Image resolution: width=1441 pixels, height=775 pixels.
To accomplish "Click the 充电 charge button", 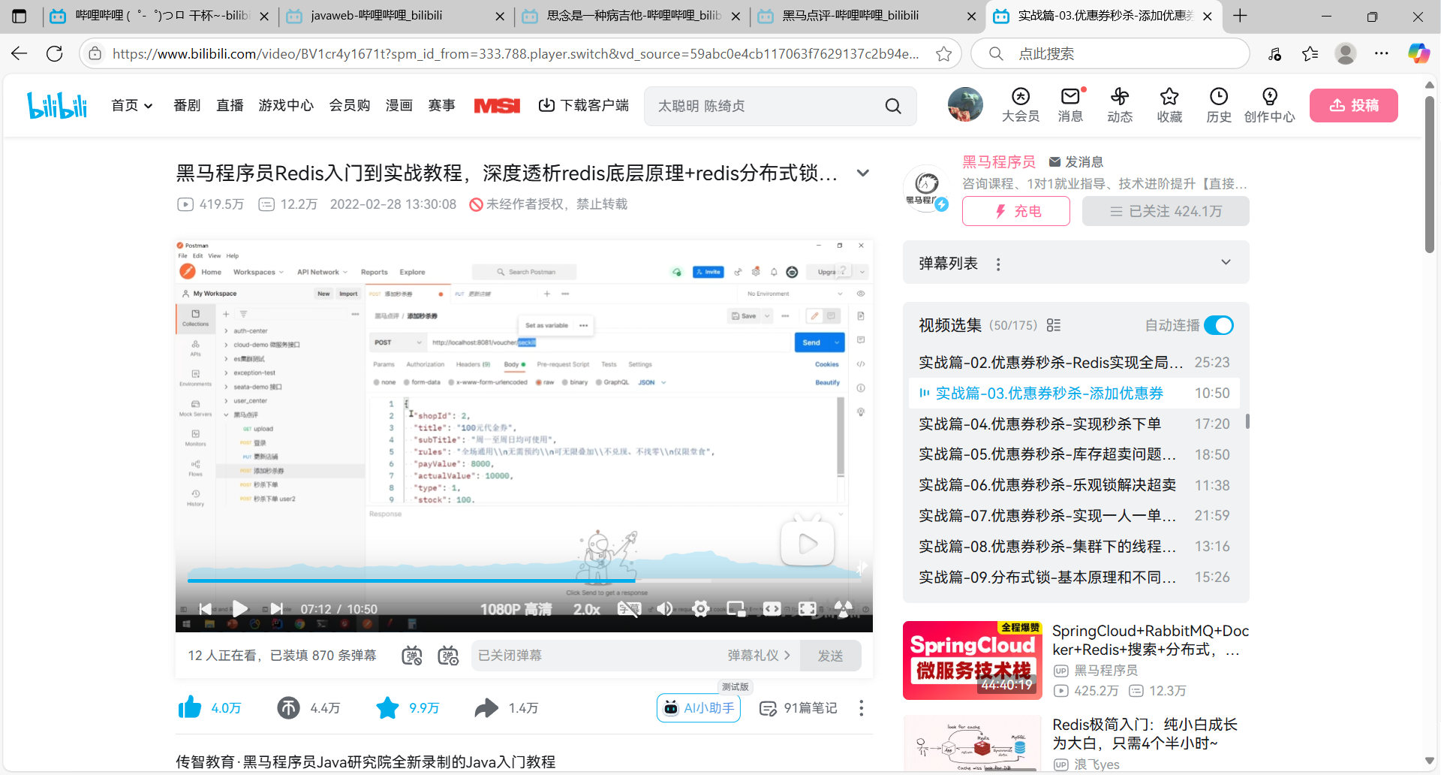I will [x=1016, y=211].
